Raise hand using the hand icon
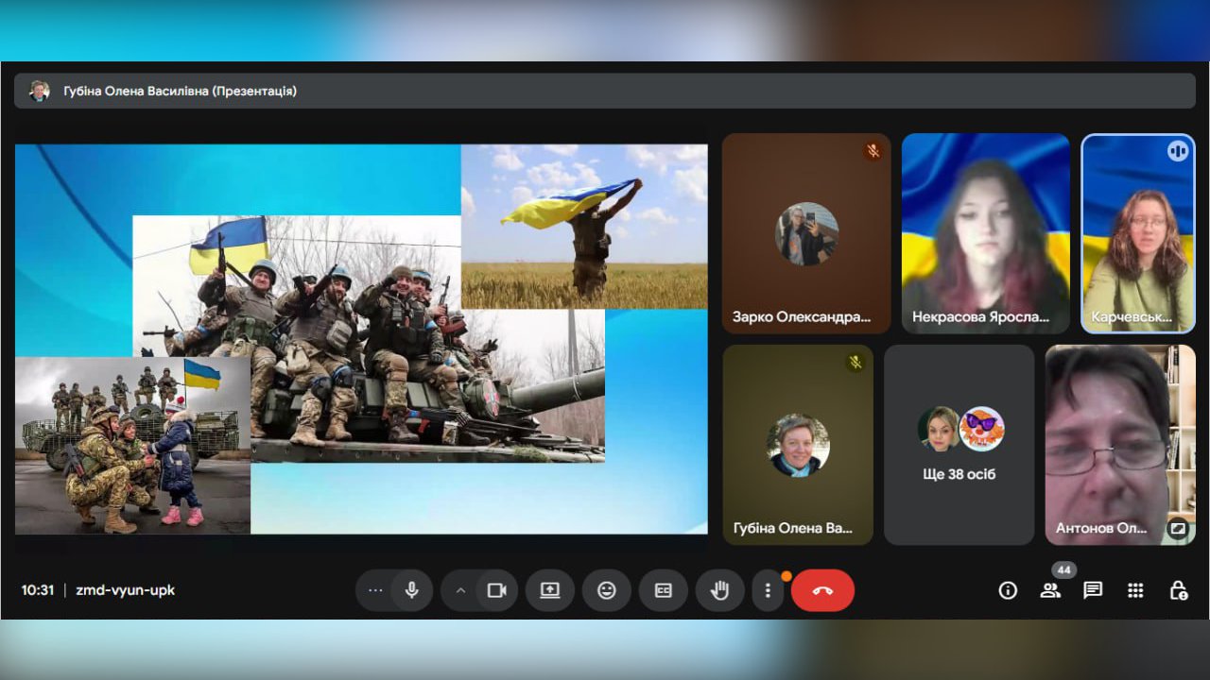The height and width of the screenshot is (680, 1210). click(719, 590)
